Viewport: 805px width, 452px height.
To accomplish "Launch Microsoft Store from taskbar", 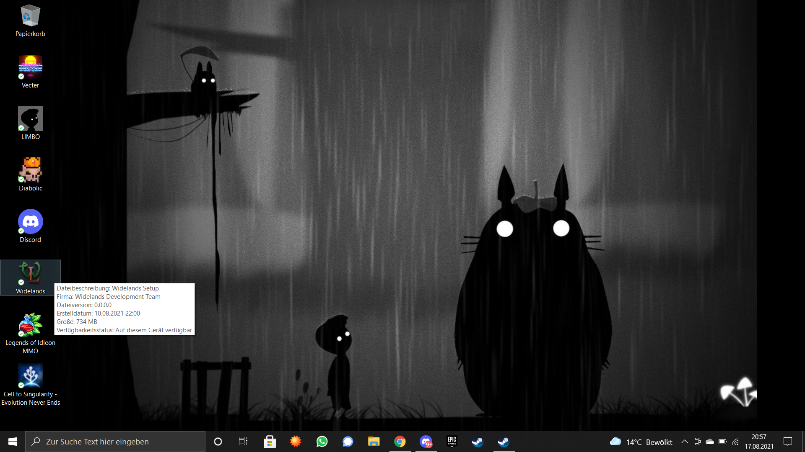I will point(270,442).
